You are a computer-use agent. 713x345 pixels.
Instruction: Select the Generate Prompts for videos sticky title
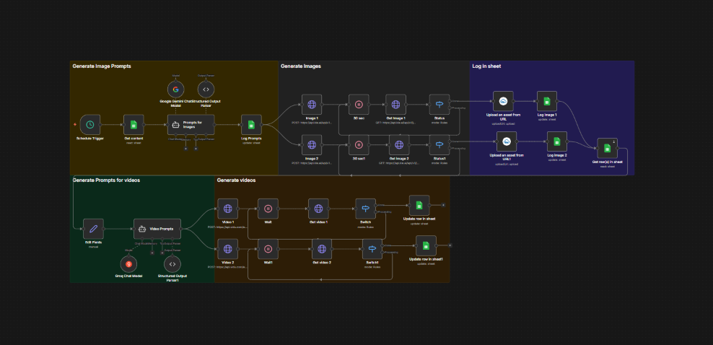(x=106, y=180)
